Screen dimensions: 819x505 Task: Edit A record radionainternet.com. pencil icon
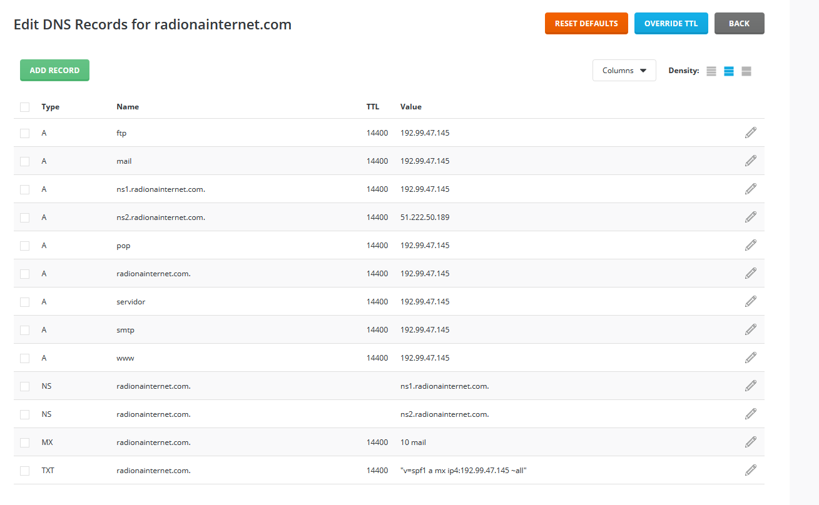751,273
